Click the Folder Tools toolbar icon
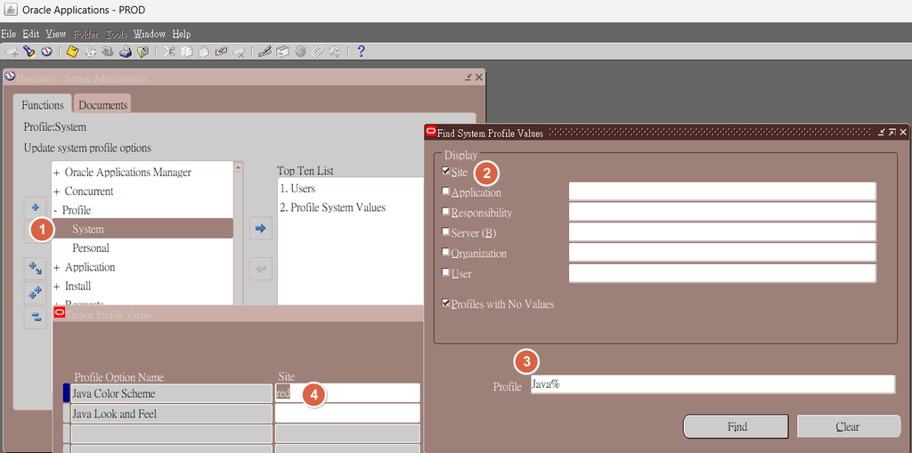 click(335, 51)
